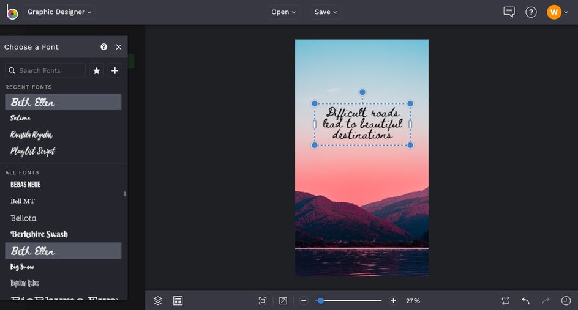Click the Search Fonts input field

[48, 71]
